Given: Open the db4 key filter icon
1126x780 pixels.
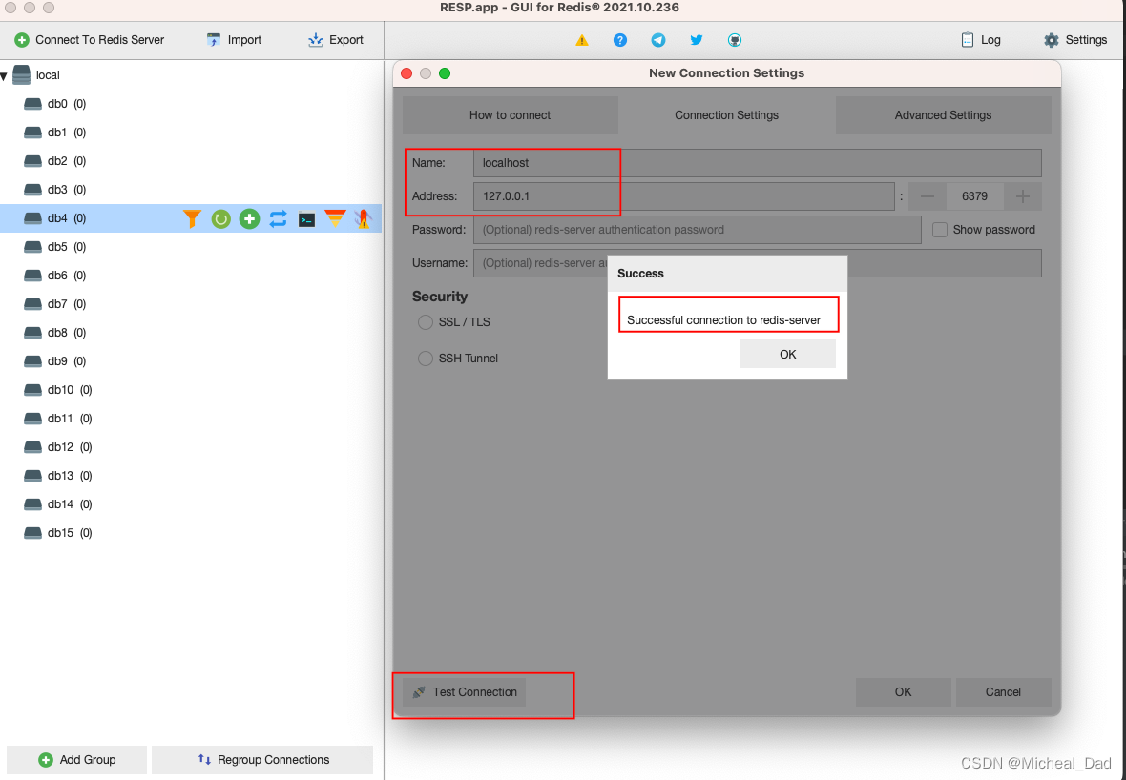Looking at the screenshot, I should [x=192, y=219].
